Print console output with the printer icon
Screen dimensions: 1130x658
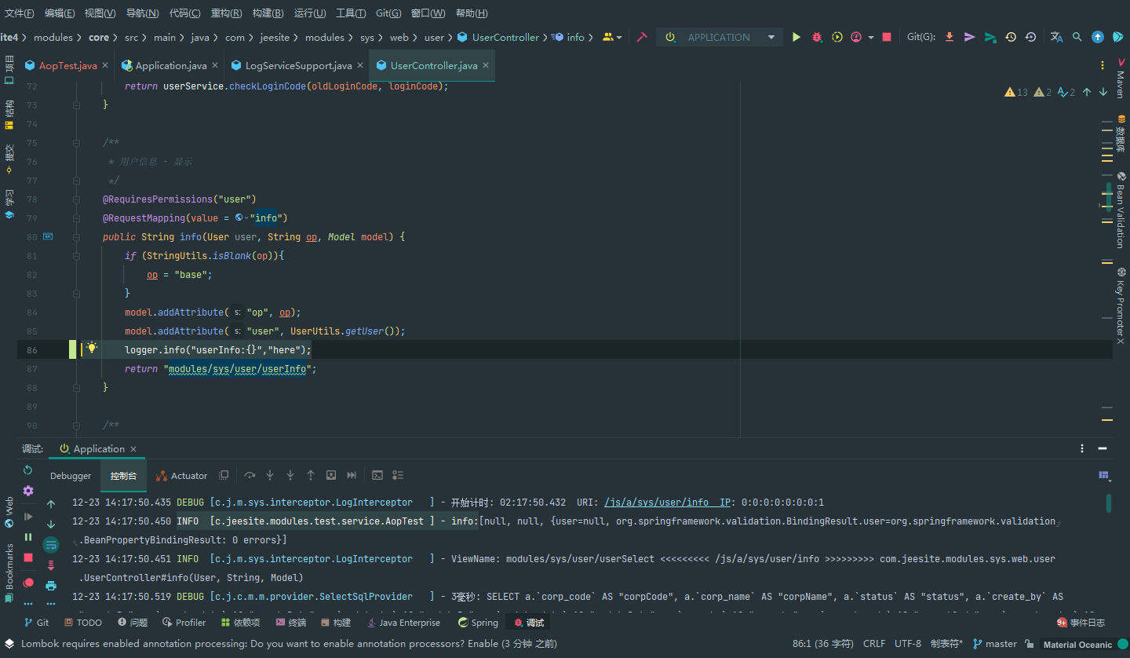click(51, 586)
